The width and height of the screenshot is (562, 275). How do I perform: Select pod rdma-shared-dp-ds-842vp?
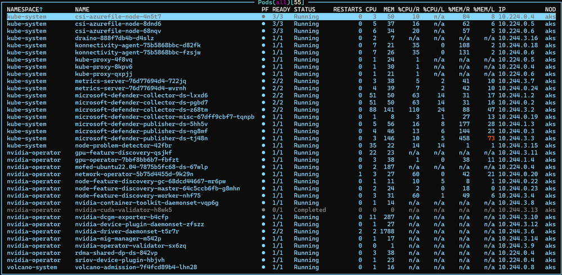click(281, 253)
